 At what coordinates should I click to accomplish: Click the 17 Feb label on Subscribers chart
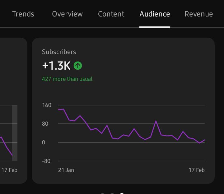pyautogui.click(x=197, y=170)
